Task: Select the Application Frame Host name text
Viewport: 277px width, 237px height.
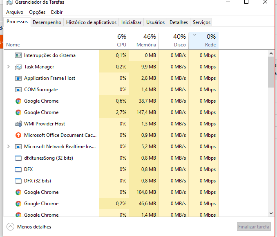Action: (50, 78)
